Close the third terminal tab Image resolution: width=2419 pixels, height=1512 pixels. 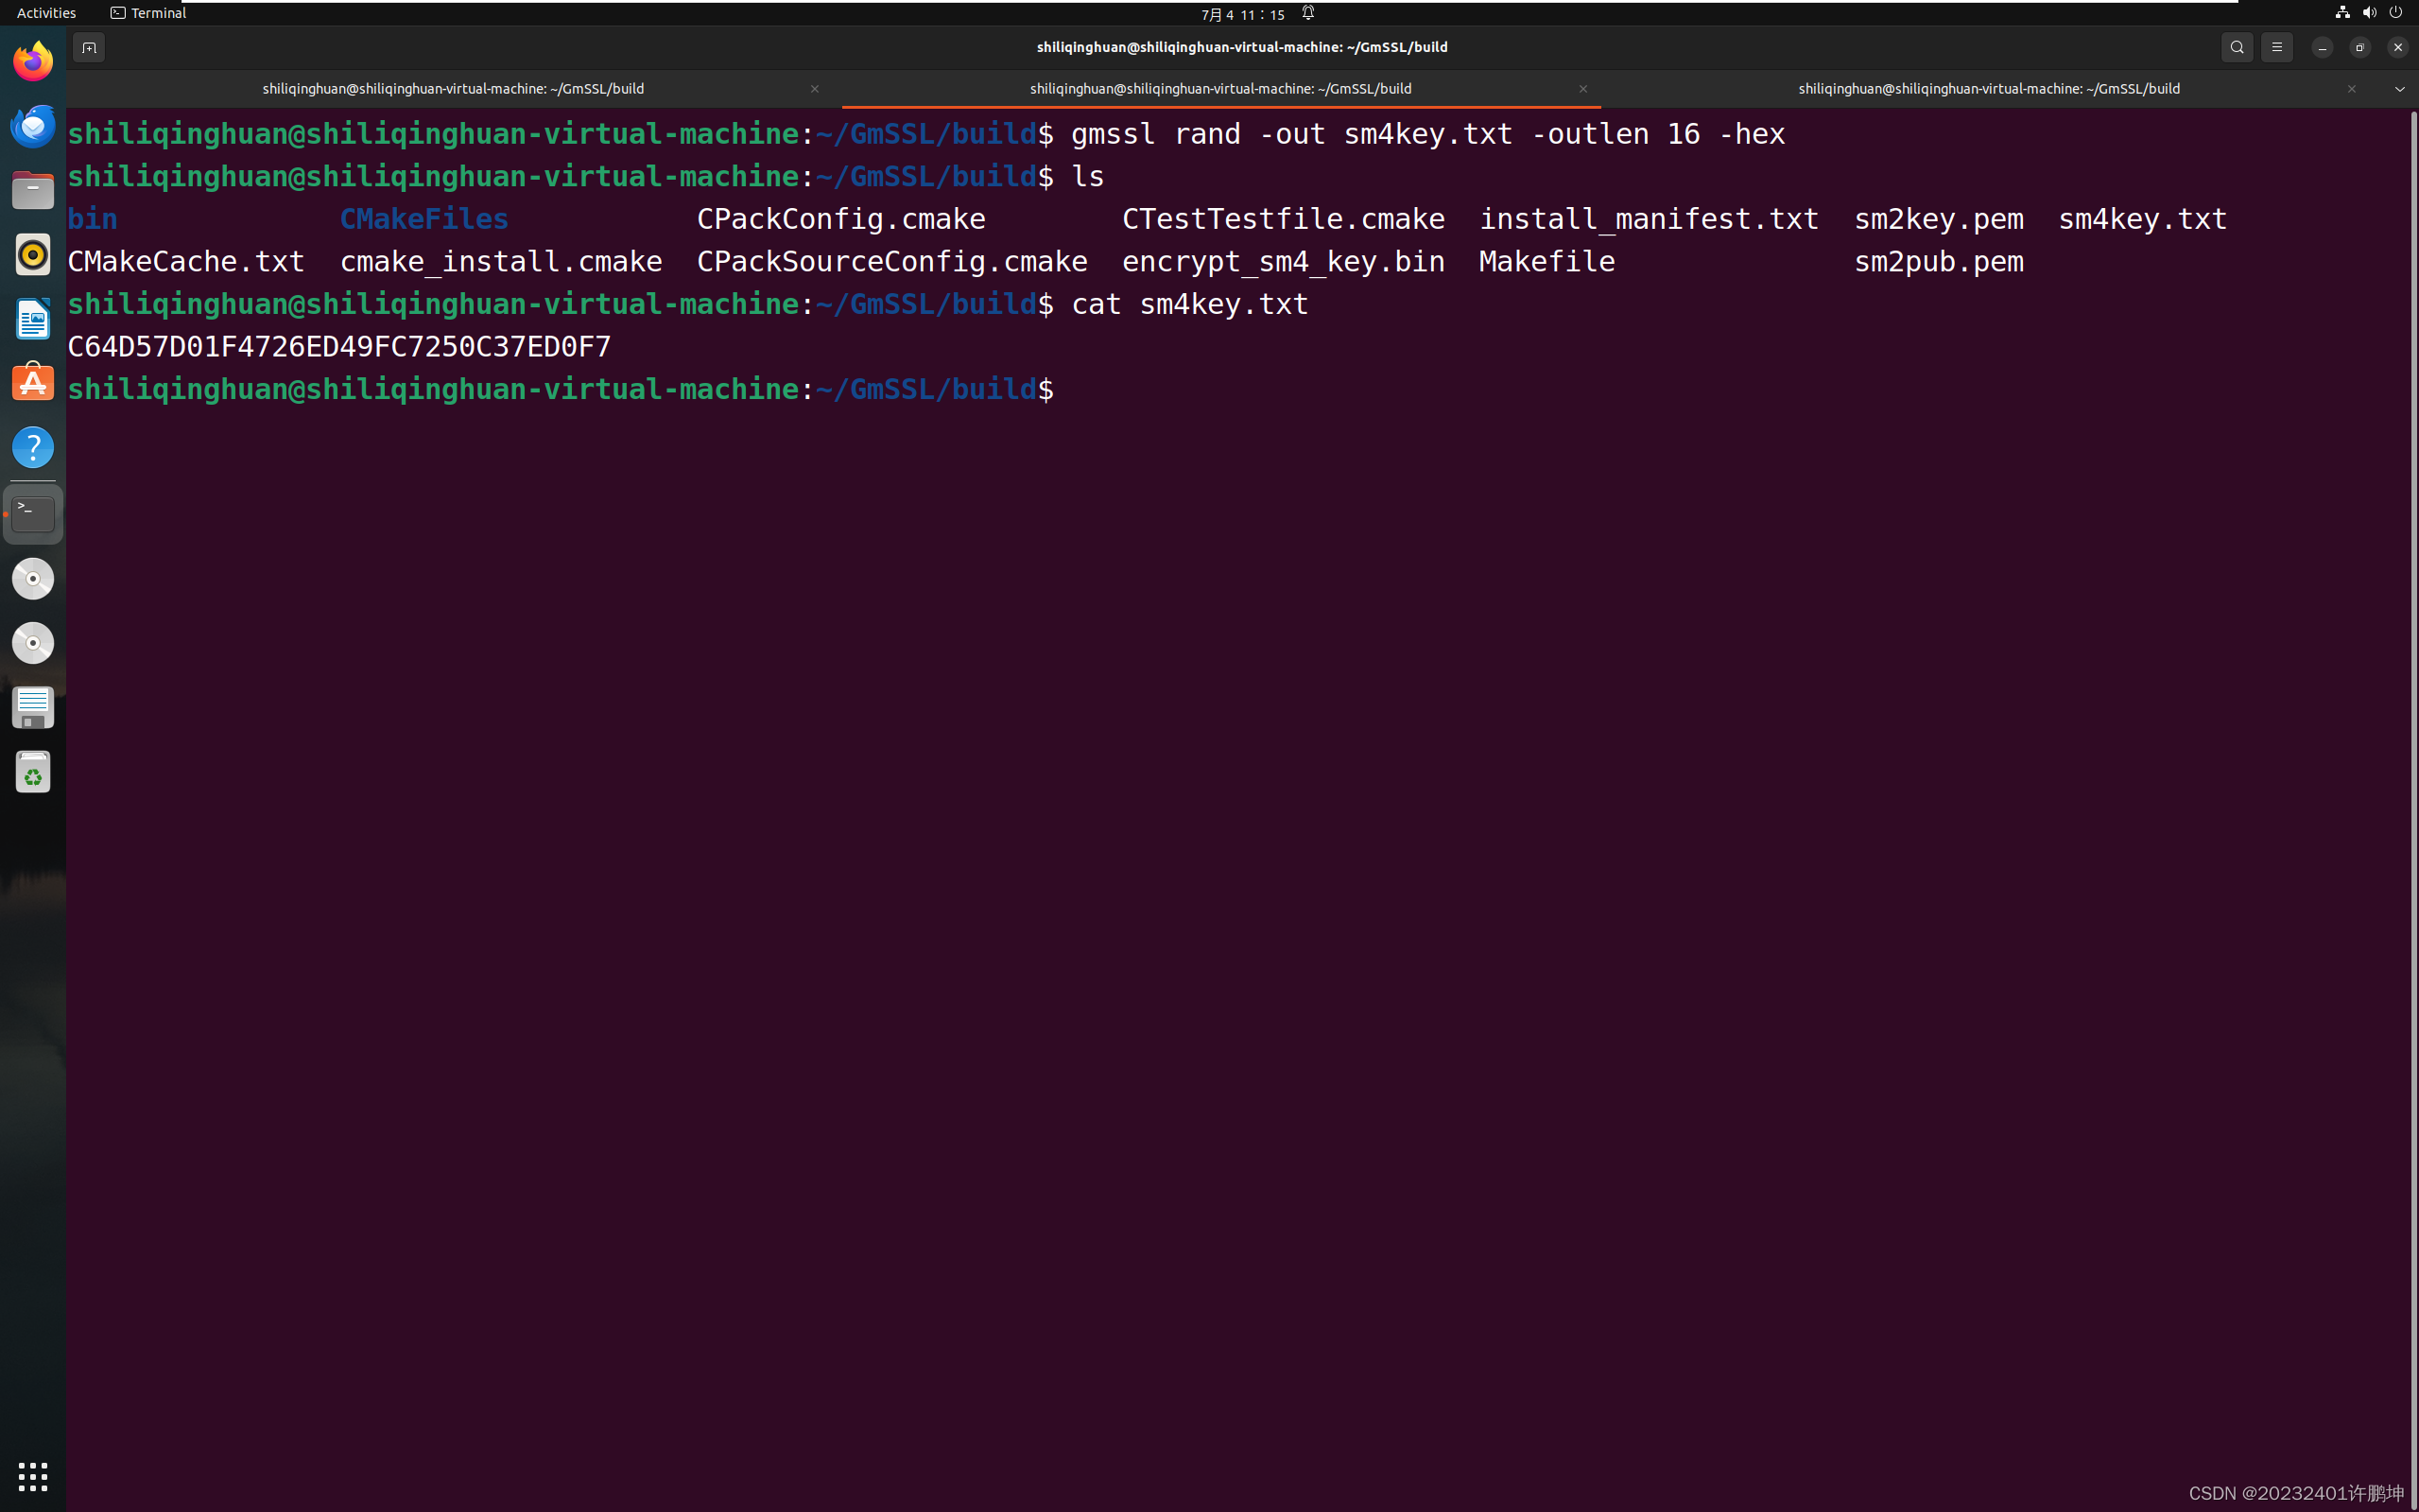2352,89
